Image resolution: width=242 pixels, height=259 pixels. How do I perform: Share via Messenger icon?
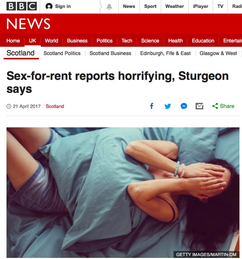coord(184,106)
